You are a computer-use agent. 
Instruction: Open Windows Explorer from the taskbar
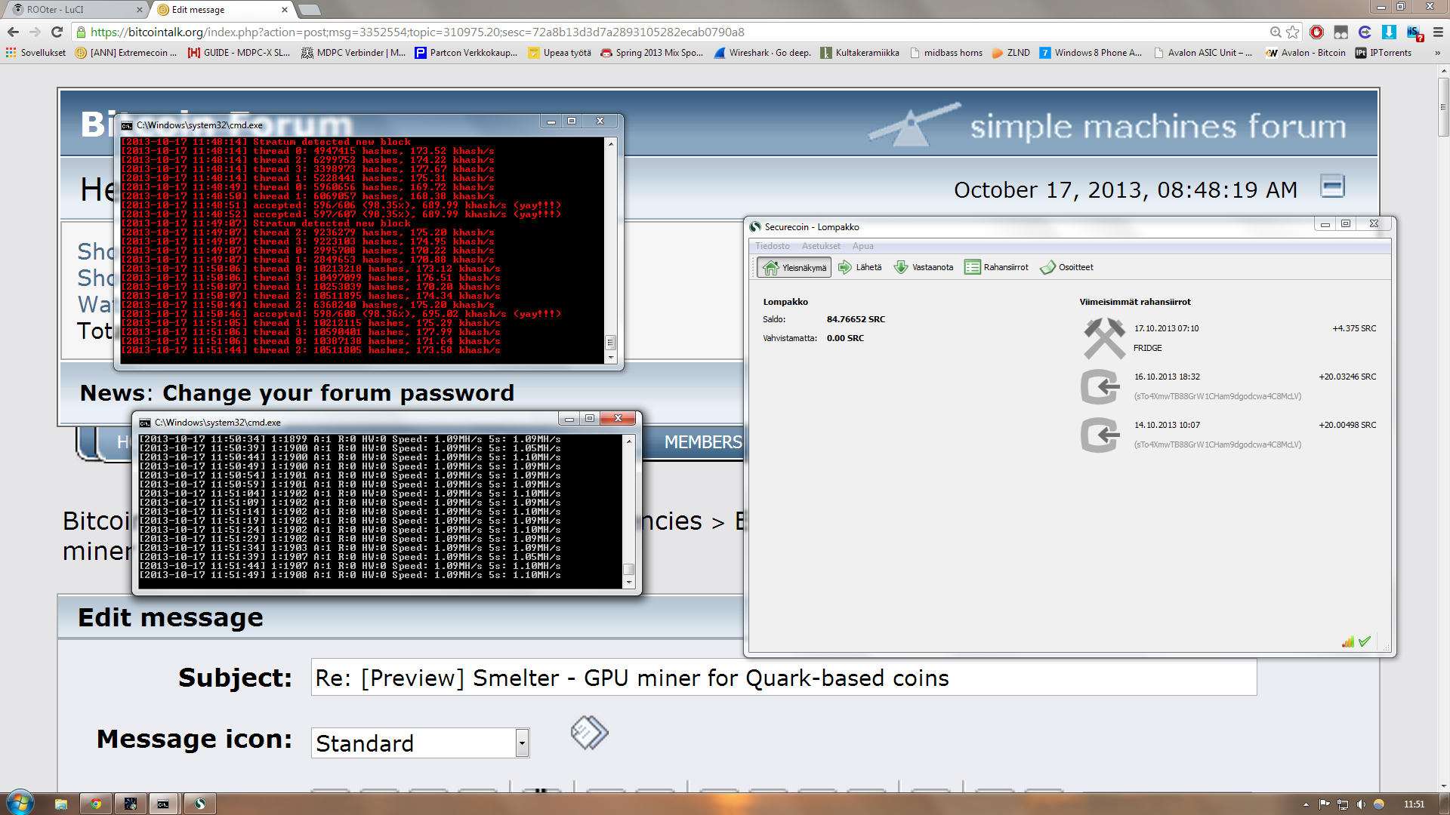pos(61,804)
